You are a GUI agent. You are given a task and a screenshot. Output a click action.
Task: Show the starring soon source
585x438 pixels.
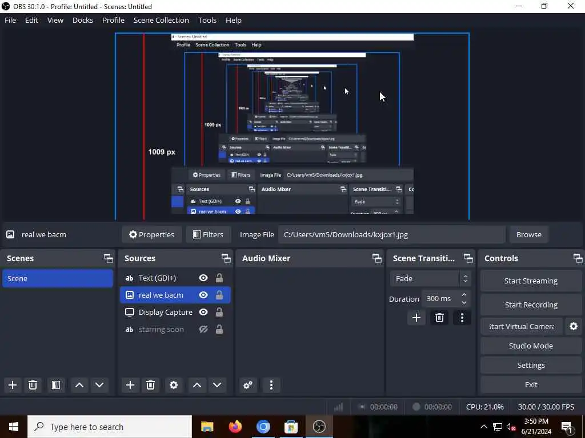coord(203,329)
